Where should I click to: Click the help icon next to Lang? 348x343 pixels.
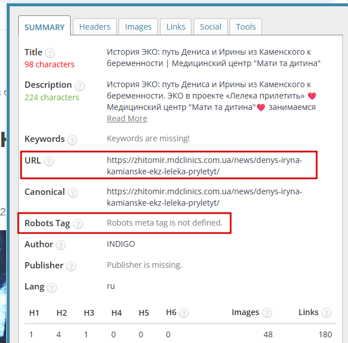pos(52,288)
